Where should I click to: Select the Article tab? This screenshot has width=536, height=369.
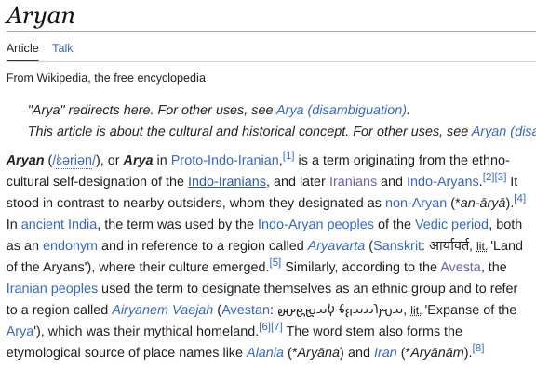coord(22,48)
